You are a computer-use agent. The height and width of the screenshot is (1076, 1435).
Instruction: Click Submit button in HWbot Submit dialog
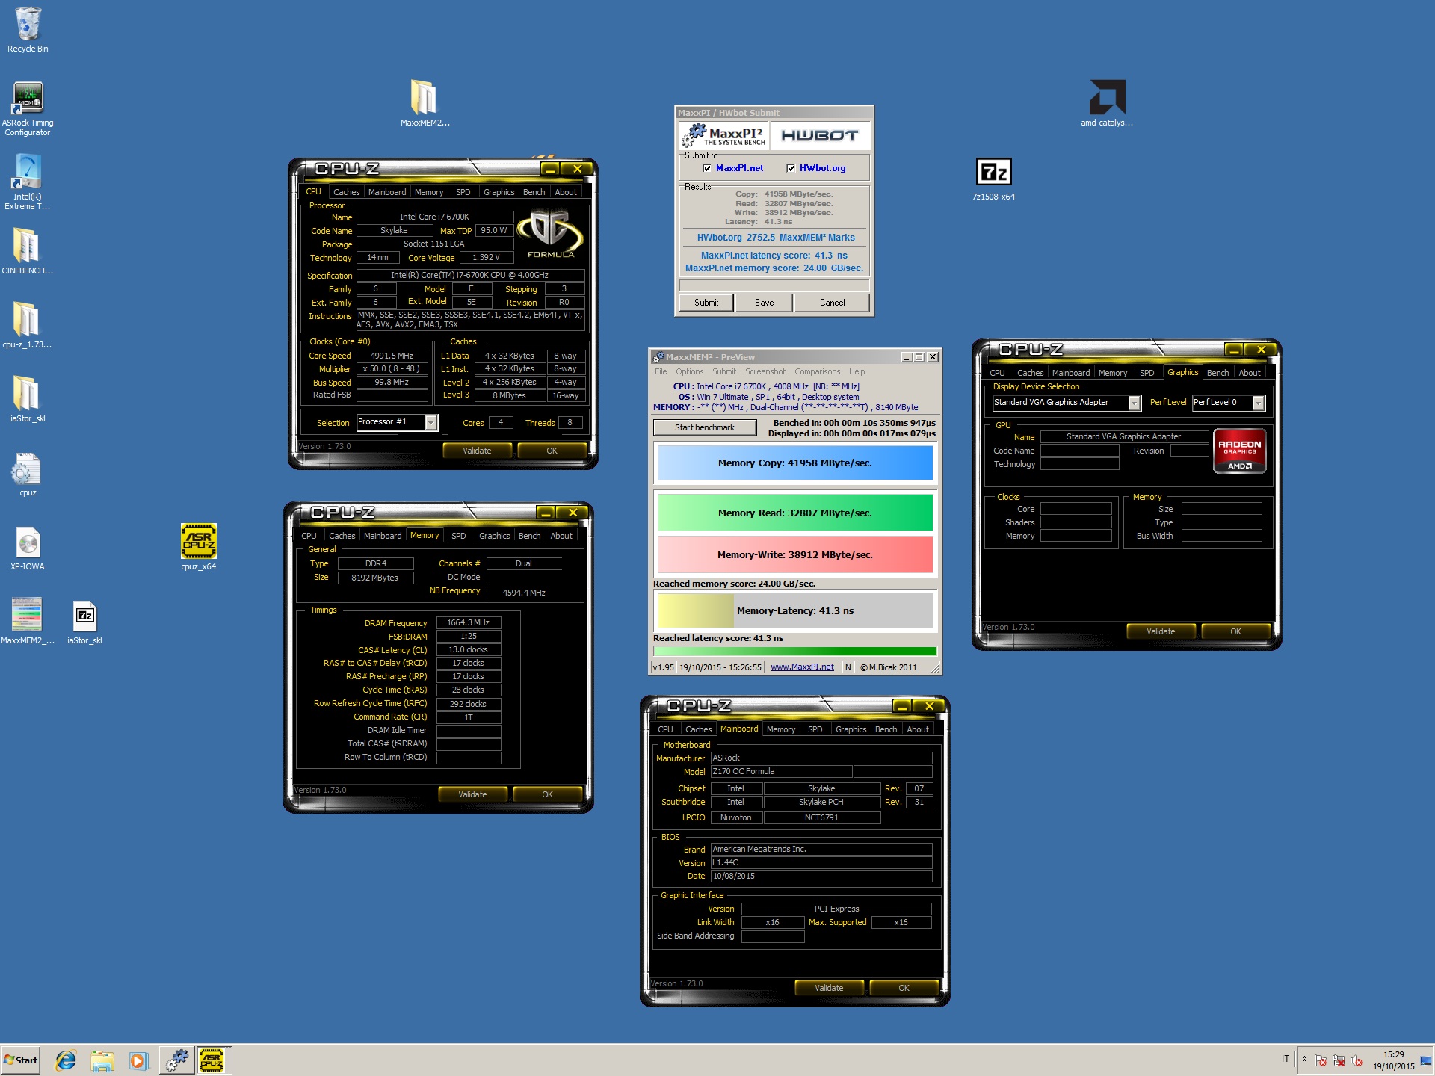(706, 303)
